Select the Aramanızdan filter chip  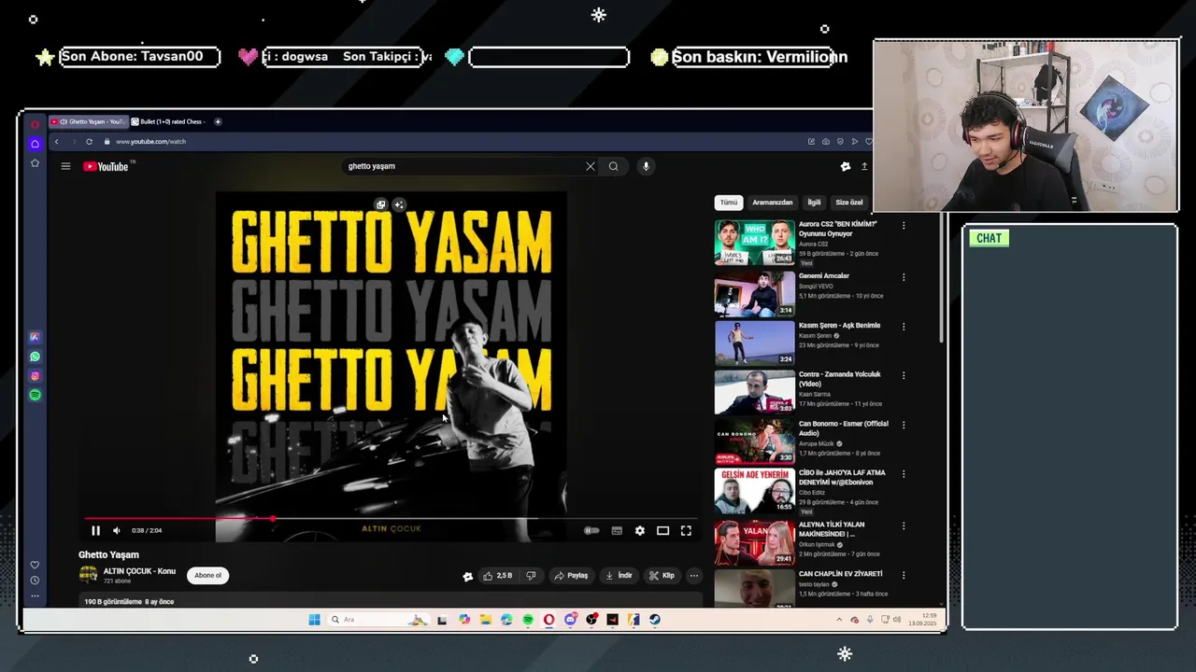click(x=773, y=203)
